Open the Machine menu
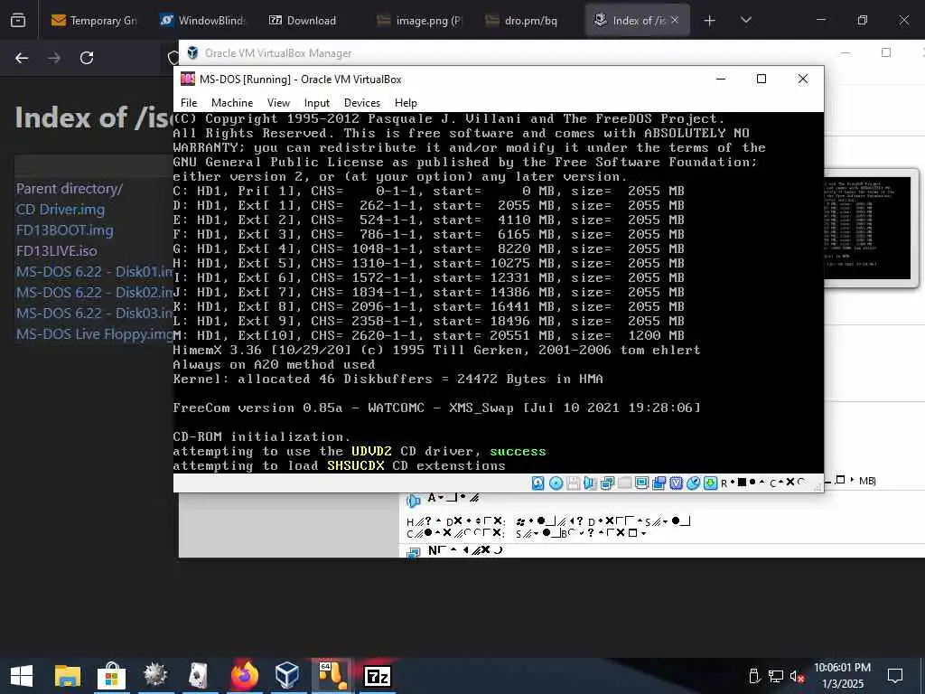This screenshot has width=925, height=694. [232, 103]
